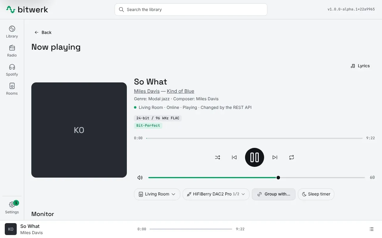Show lyrics for the track
The image size is (382, 238).
[360, 66]
